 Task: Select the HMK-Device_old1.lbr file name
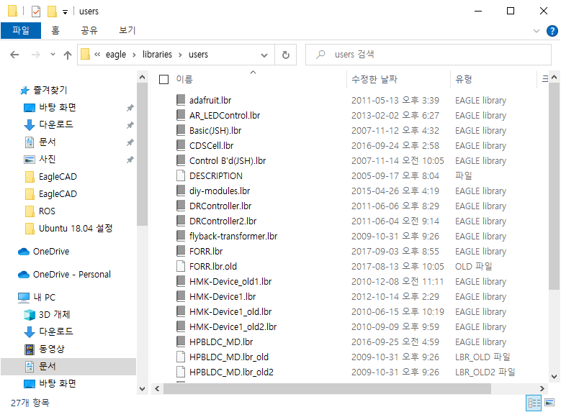click(x=230, y=282)
